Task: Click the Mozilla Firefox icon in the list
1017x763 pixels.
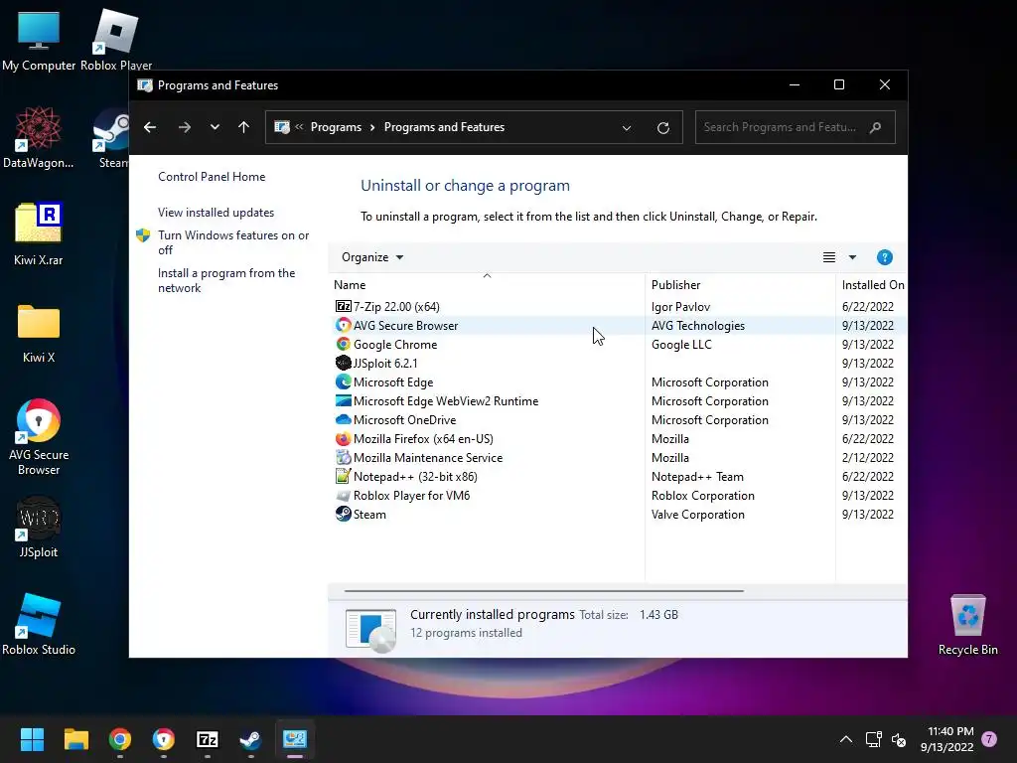Action: (x=343, y=438)
